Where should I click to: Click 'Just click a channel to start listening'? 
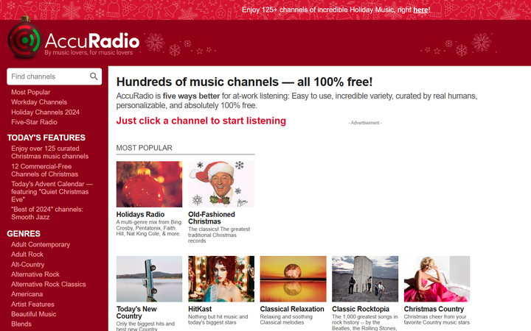pyautogui.click(x=201, y=121)
